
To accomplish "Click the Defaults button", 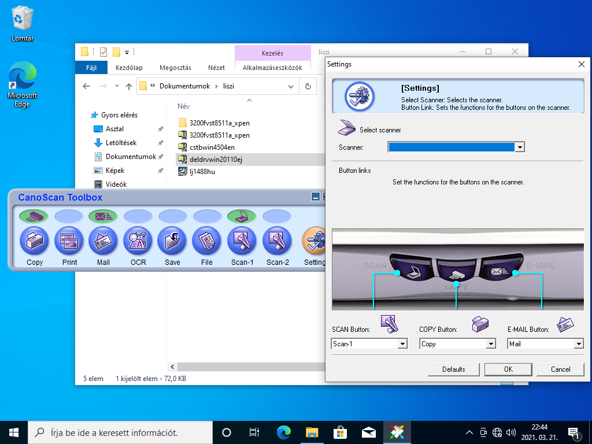I will [x=453, y=369].
